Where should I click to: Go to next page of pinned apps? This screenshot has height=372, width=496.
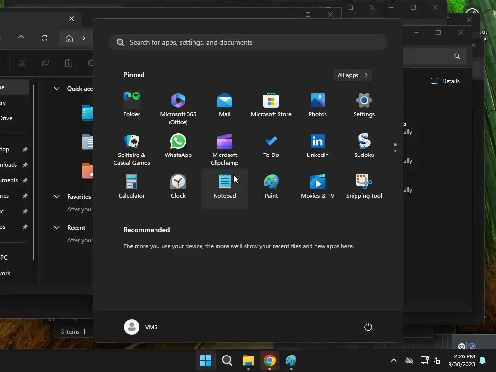(x=395, y=151)
